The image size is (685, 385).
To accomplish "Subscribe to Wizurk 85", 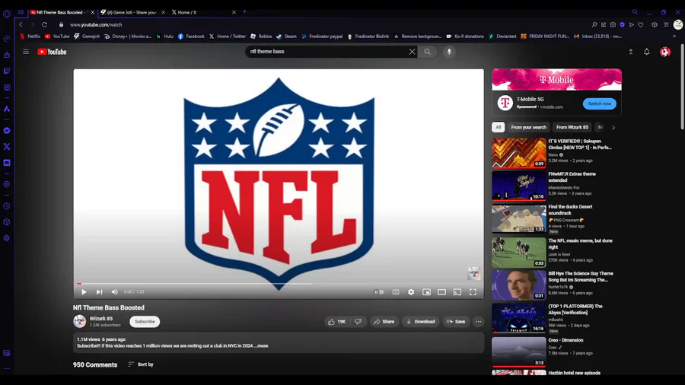I will click(145, 322).
